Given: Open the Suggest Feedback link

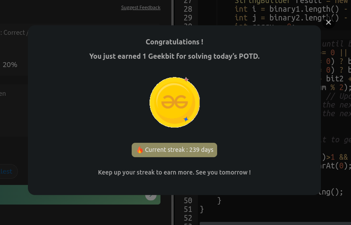Looking at the screenshot, I should click(x=140, y=7).
